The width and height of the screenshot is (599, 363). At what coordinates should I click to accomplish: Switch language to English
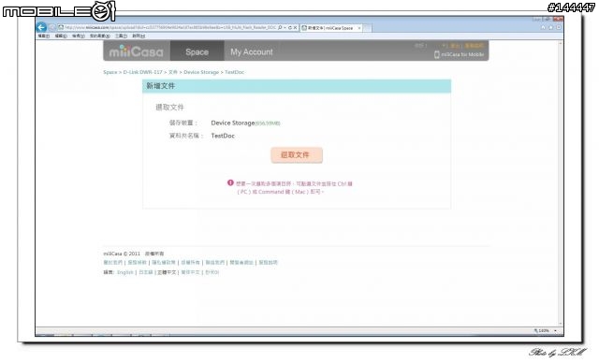[x=124, y=272]
